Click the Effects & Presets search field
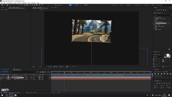Image resolution: width=172 pixels, height=97 pixels. (162, 15)
